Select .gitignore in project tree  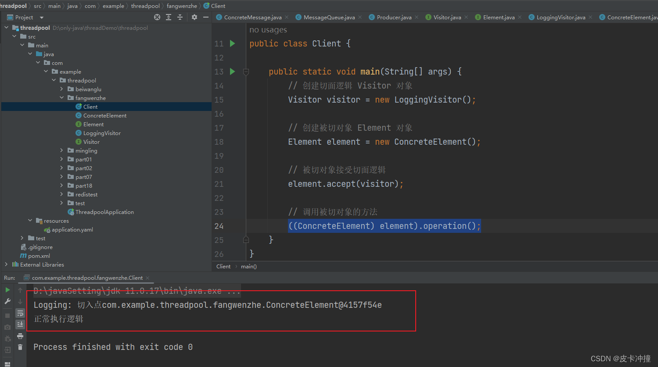tap(40, 247)
